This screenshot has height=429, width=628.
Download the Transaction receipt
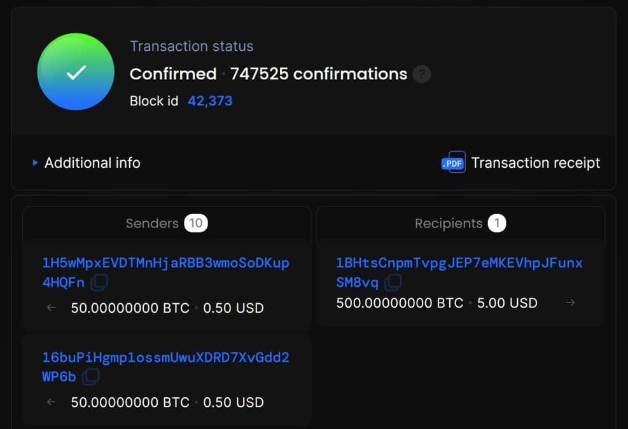tap(536, 163)
